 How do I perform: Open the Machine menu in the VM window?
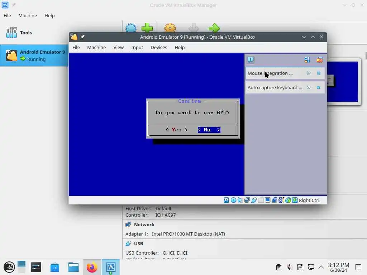click(x=96, y=48)
